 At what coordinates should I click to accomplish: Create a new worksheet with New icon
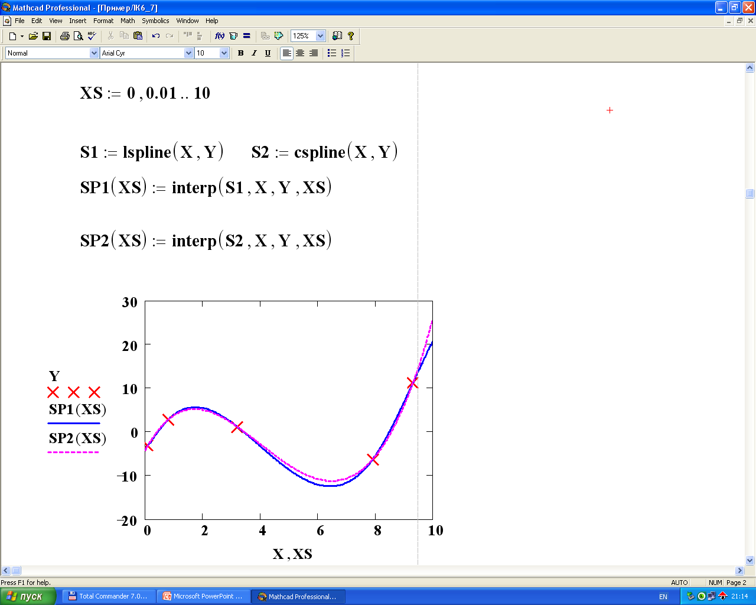[12, 36]
